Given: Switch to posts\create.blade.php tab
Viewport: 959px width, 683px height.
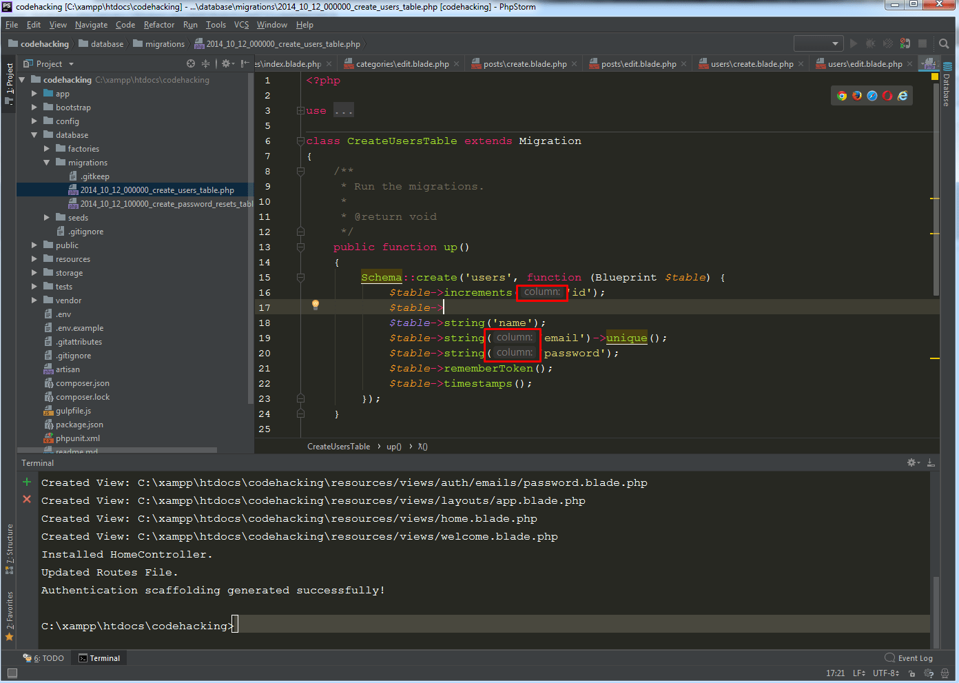Looking at the screenshot, I should 524,63.
